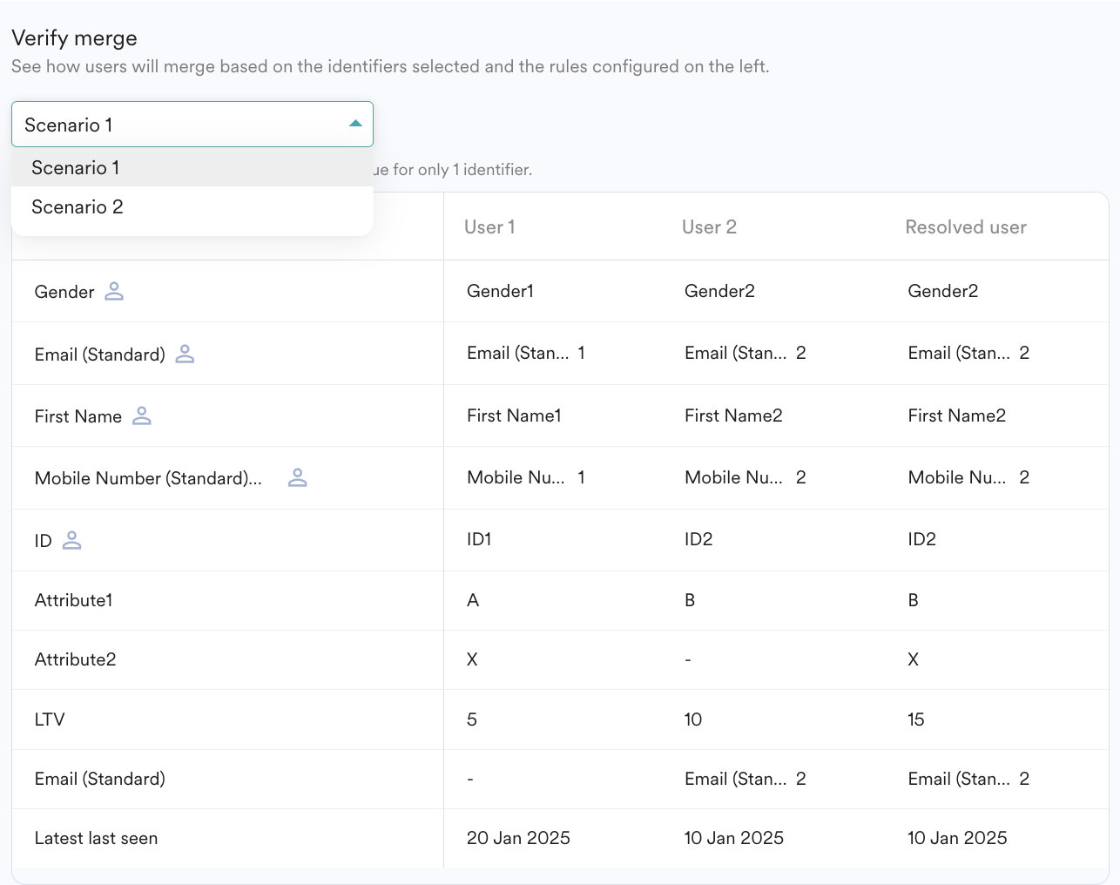Viewport: 1120px width, 885px height.
Task: Click the user icon next to ID
Action: click(x=72, y=541)
